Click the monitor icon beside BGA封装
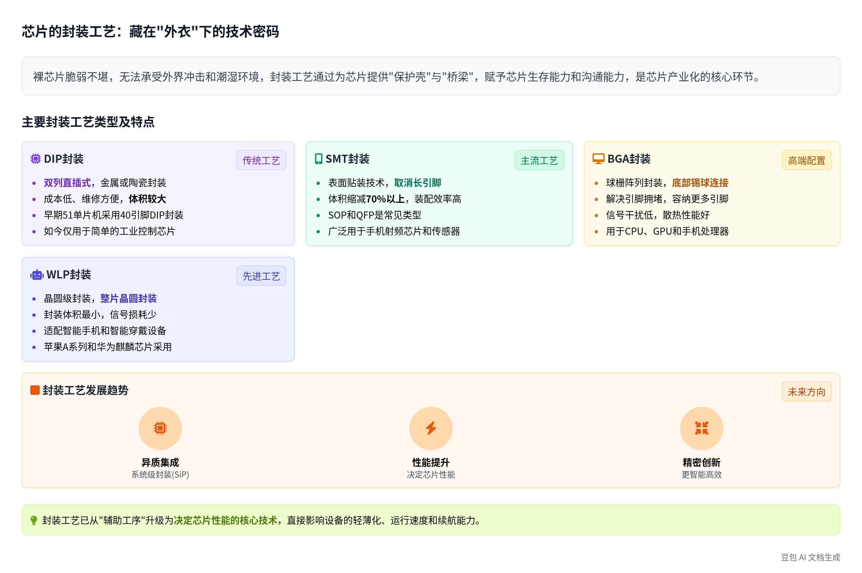Image resolution: width=862 pixels, height=573 pixels. point(598,159)
